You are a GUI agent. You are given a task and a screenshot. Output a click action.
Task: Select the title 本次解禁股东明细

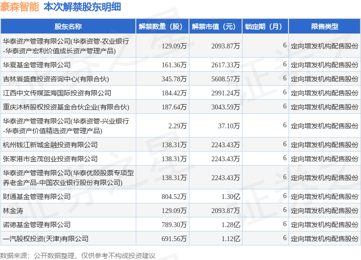click(x=82, y=7)
